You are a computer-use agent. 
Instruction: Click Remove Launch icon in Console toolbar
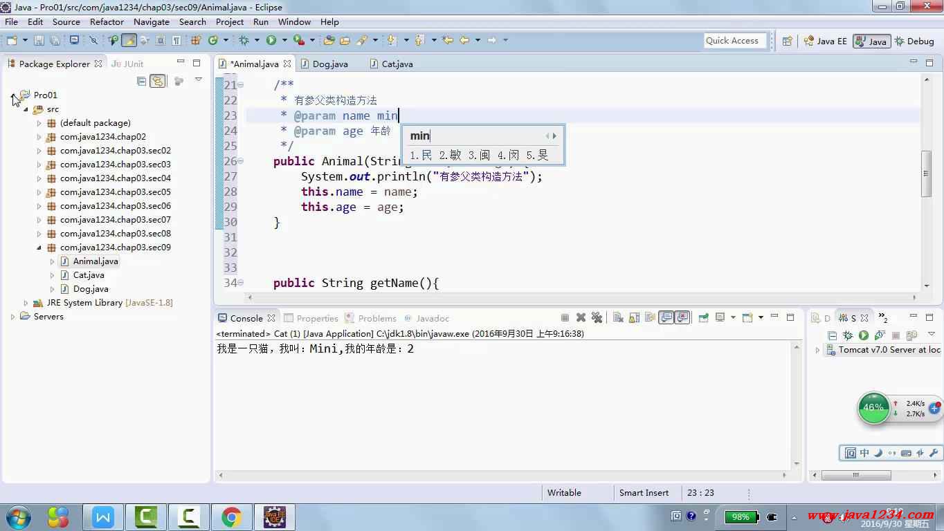coord(581,318)
